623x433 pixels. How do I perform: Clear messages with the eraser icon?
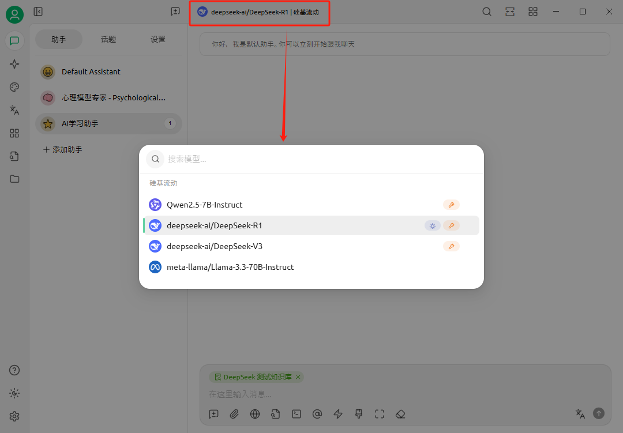point(400,414)
